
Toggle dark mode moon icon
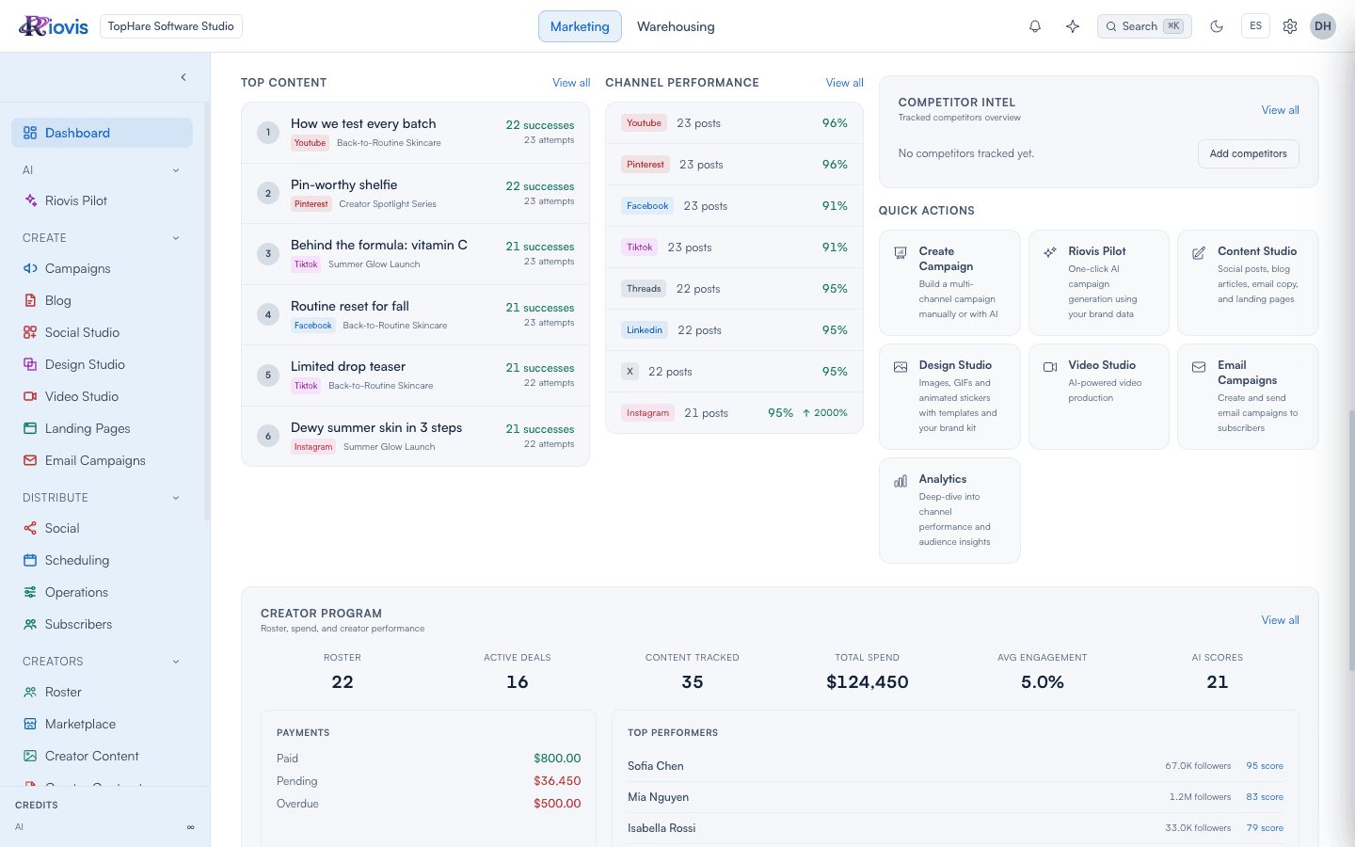(1217, 26)
